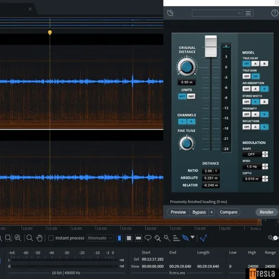Open the help question mark icon
The height and width of the screenshot is (279, 279).
tap(275, 13)
